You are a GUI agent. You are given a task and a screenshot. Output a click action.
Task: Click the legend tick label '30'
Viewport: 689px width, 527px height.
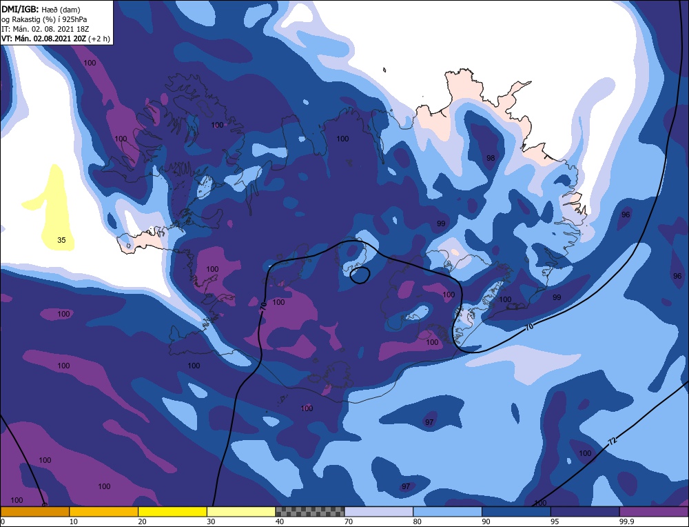[211, 521]
